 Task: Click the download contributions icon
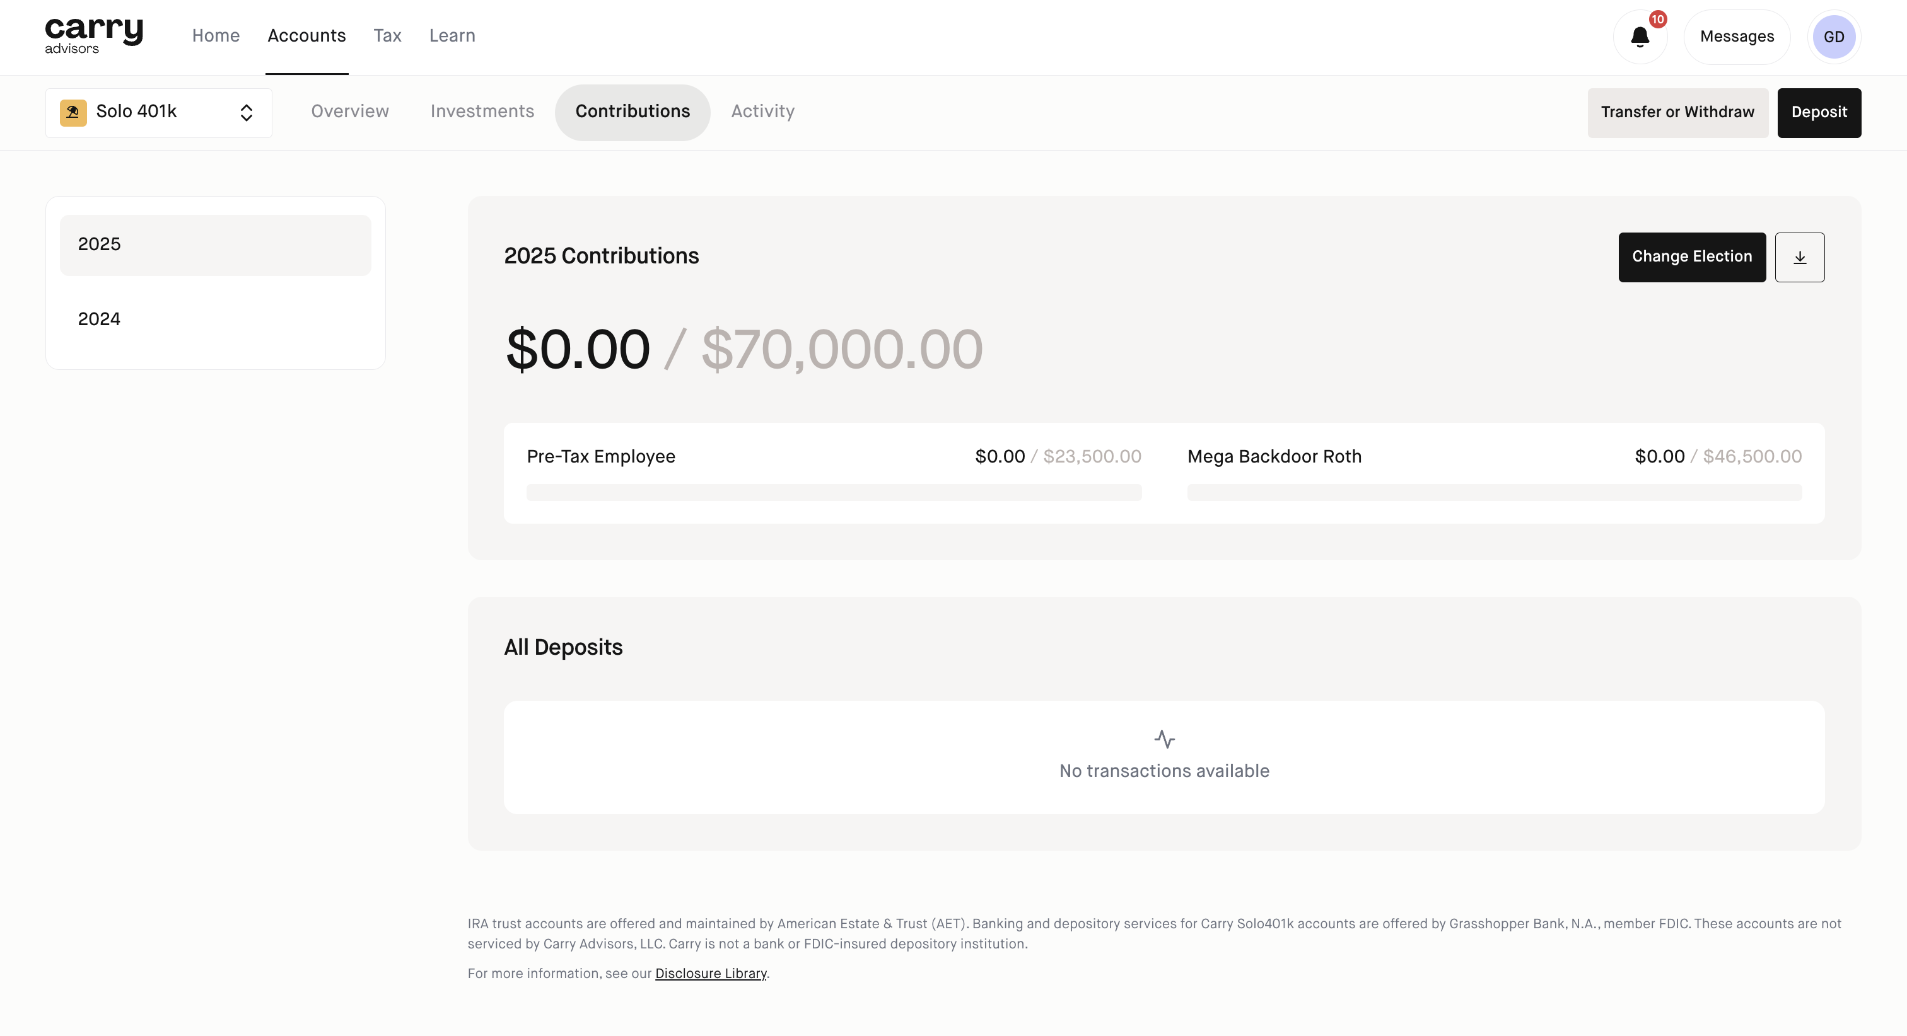pos(1800,258)
